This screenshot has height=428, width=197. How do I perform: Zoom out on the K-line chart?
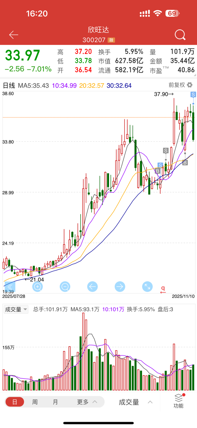tap(65, 287)
